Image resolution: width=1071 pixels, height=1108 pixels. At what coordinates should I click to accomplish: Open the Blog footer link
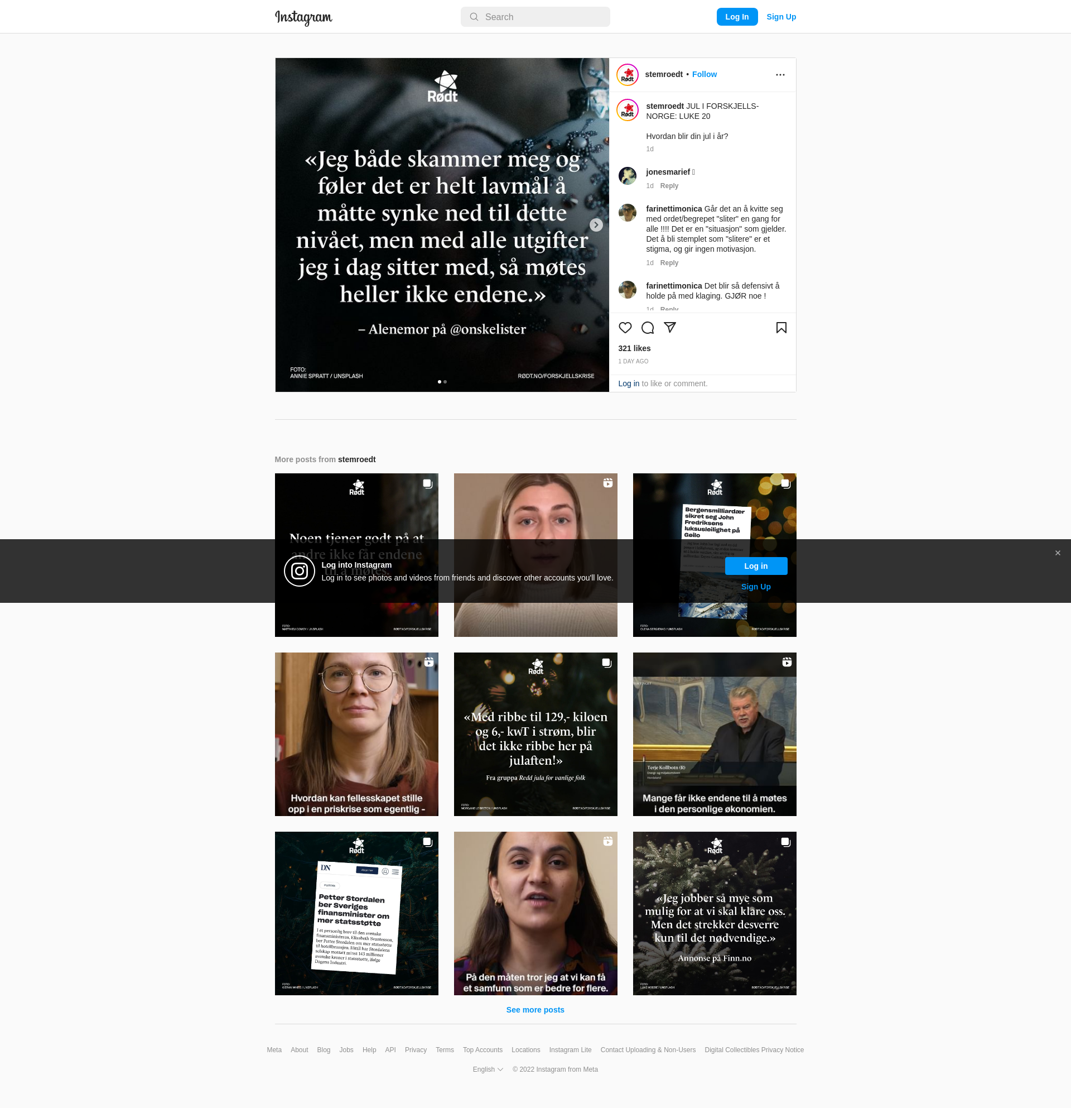coord(324,1050)
